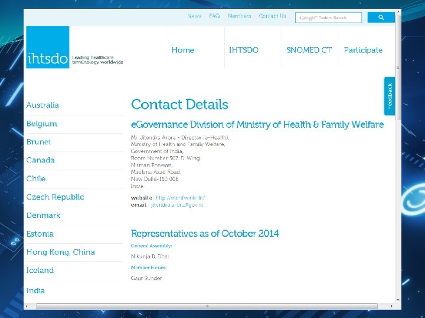Select Denmark in the country list
The image size is (425, 318).
click(x=43, y=216)
